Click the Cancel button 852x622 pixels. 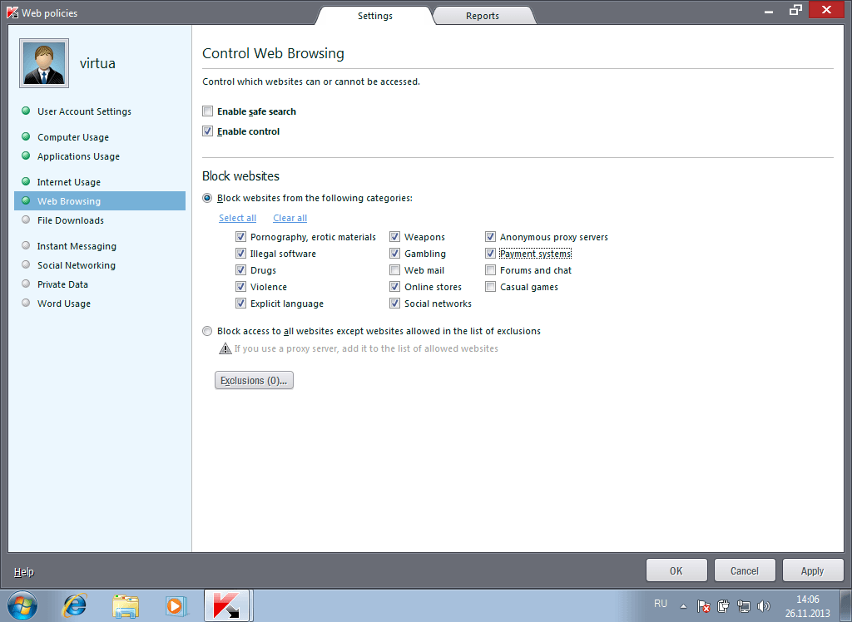point(745,570)
